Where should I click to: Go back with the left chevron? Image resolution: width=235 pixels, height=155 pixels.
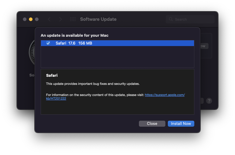coord(49,19)
